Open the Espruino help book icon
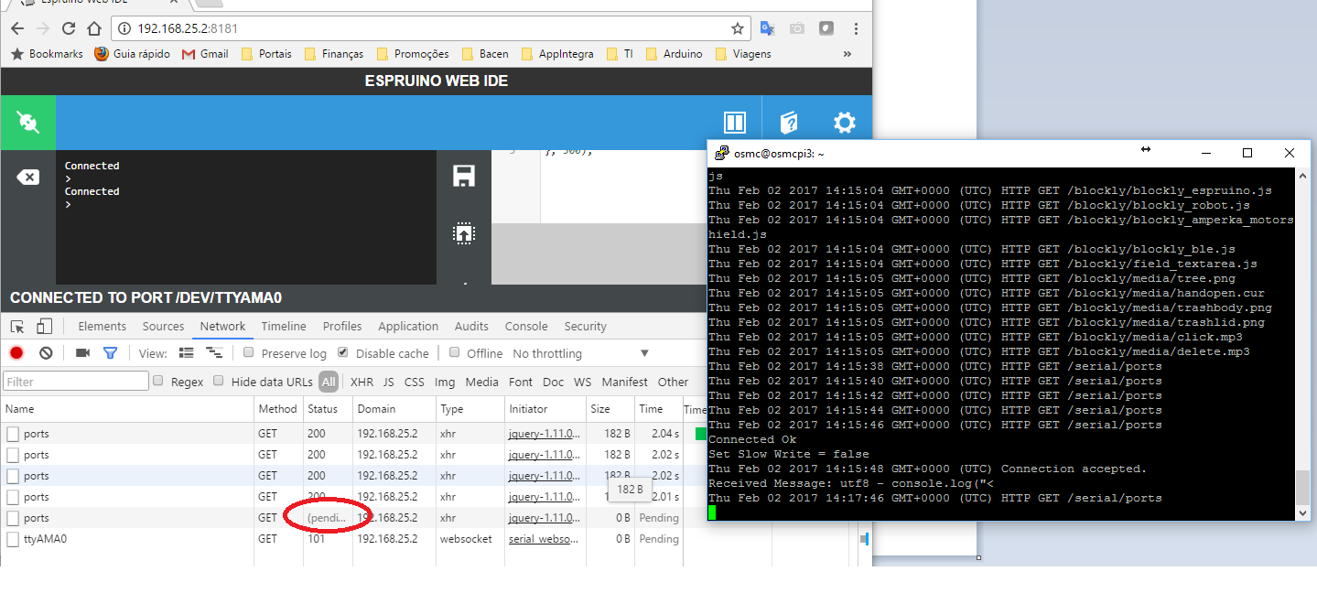This screenshot has height=593, width=1317. [788, 123]
